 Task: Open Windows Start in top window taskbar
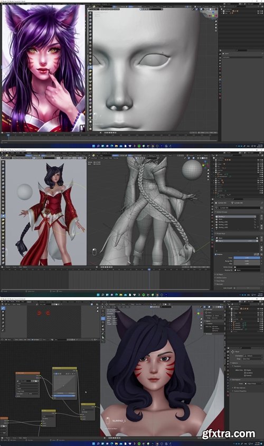(93, 146)
